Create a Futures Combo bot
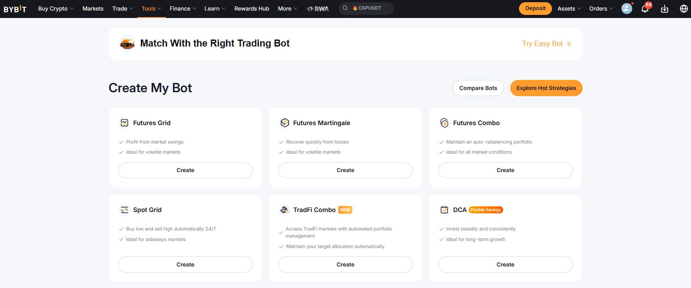The width and height of the screenshot is (691, 288). click(505, 170)
